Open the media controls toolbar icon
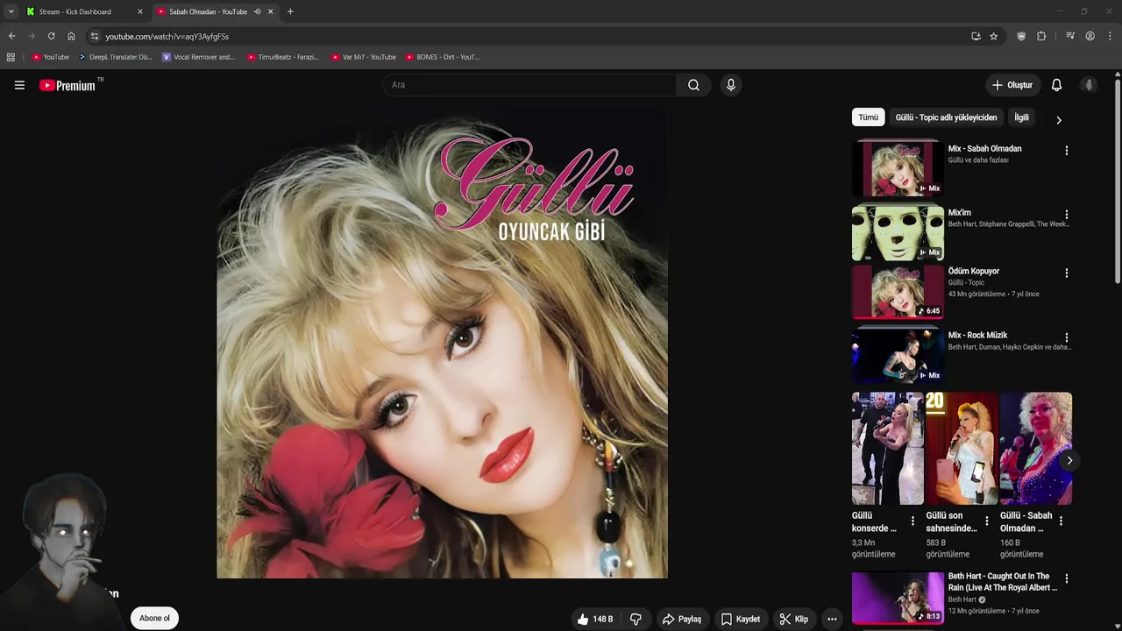This screenshot has height=631, width=1122. click(x=1070, y=36)
